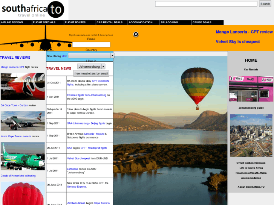Open Life in South Africa link
The image size is (274, 205).
point(251,168)
